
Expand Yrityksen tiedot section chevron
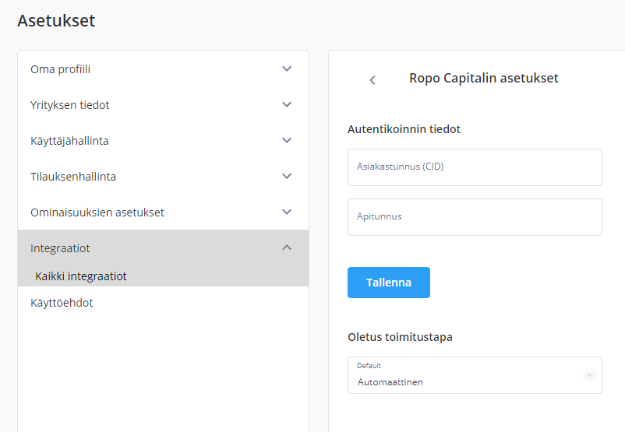(x=287, y=105)
